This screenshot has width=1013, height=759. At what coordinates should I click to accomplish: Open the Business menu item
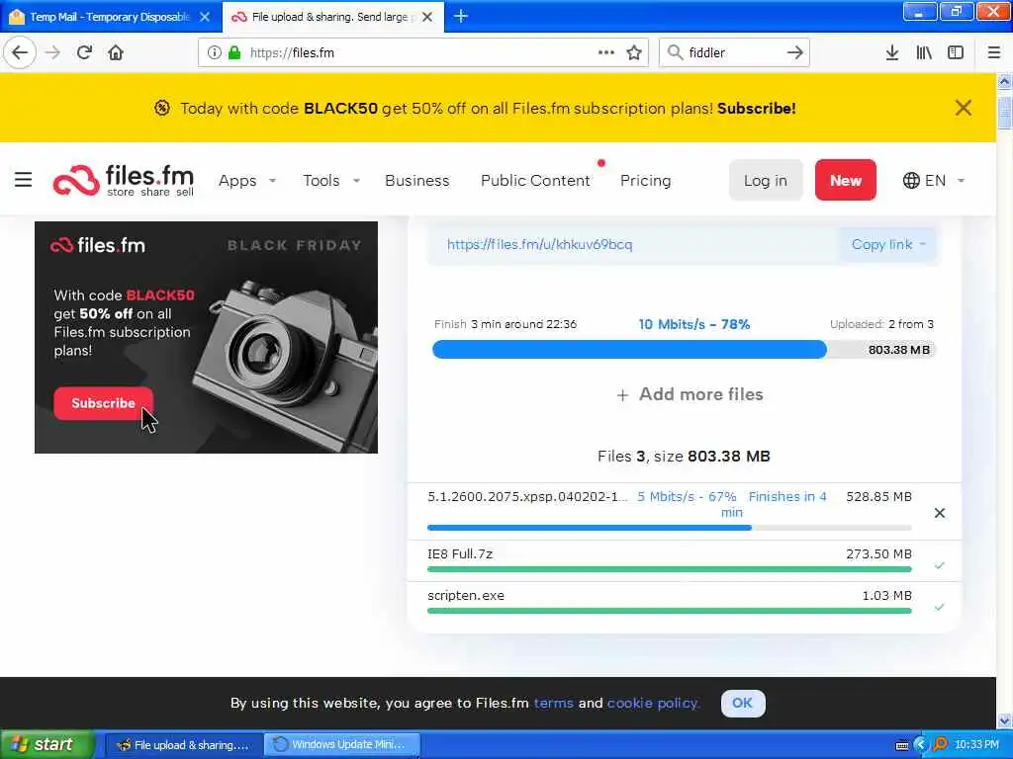click(x=416, y=181)
